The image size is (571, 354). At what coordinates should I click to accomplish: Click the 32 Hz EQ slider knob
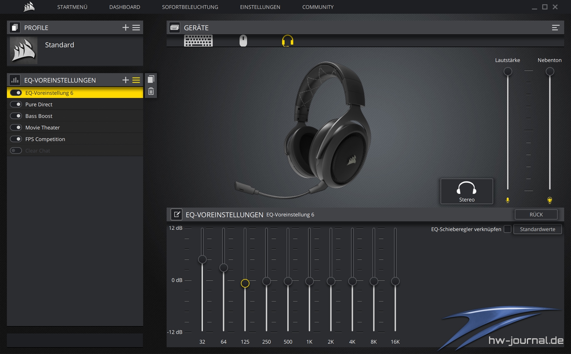(x=202, y=259)
